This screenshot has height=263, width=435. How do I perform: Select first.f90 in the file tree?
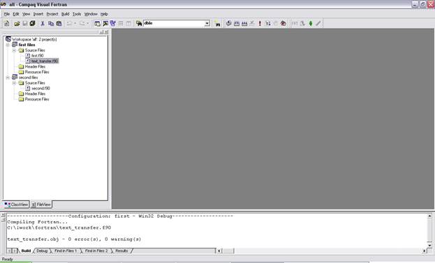pos(38,56)
